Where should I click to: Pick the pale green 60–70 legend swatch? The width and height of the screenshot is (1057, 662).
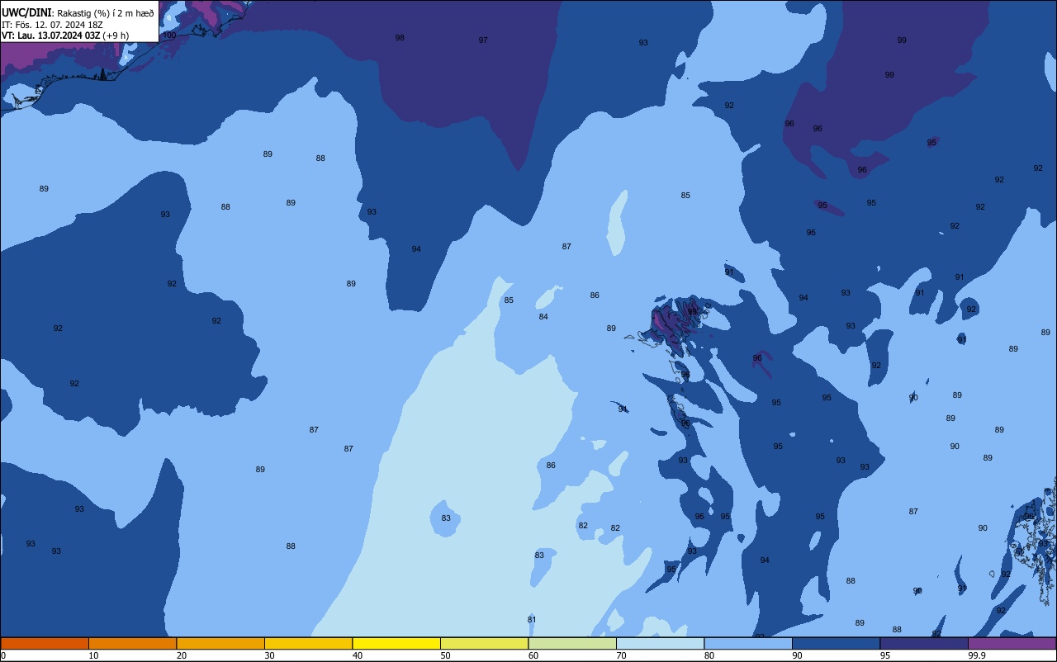[x=572, y=643]
